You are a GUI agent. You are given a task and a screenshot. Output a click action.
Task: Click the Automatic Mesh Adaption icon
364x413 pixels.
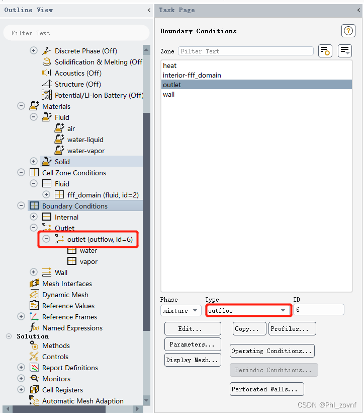pyautogui.click(x=34, y=401)
